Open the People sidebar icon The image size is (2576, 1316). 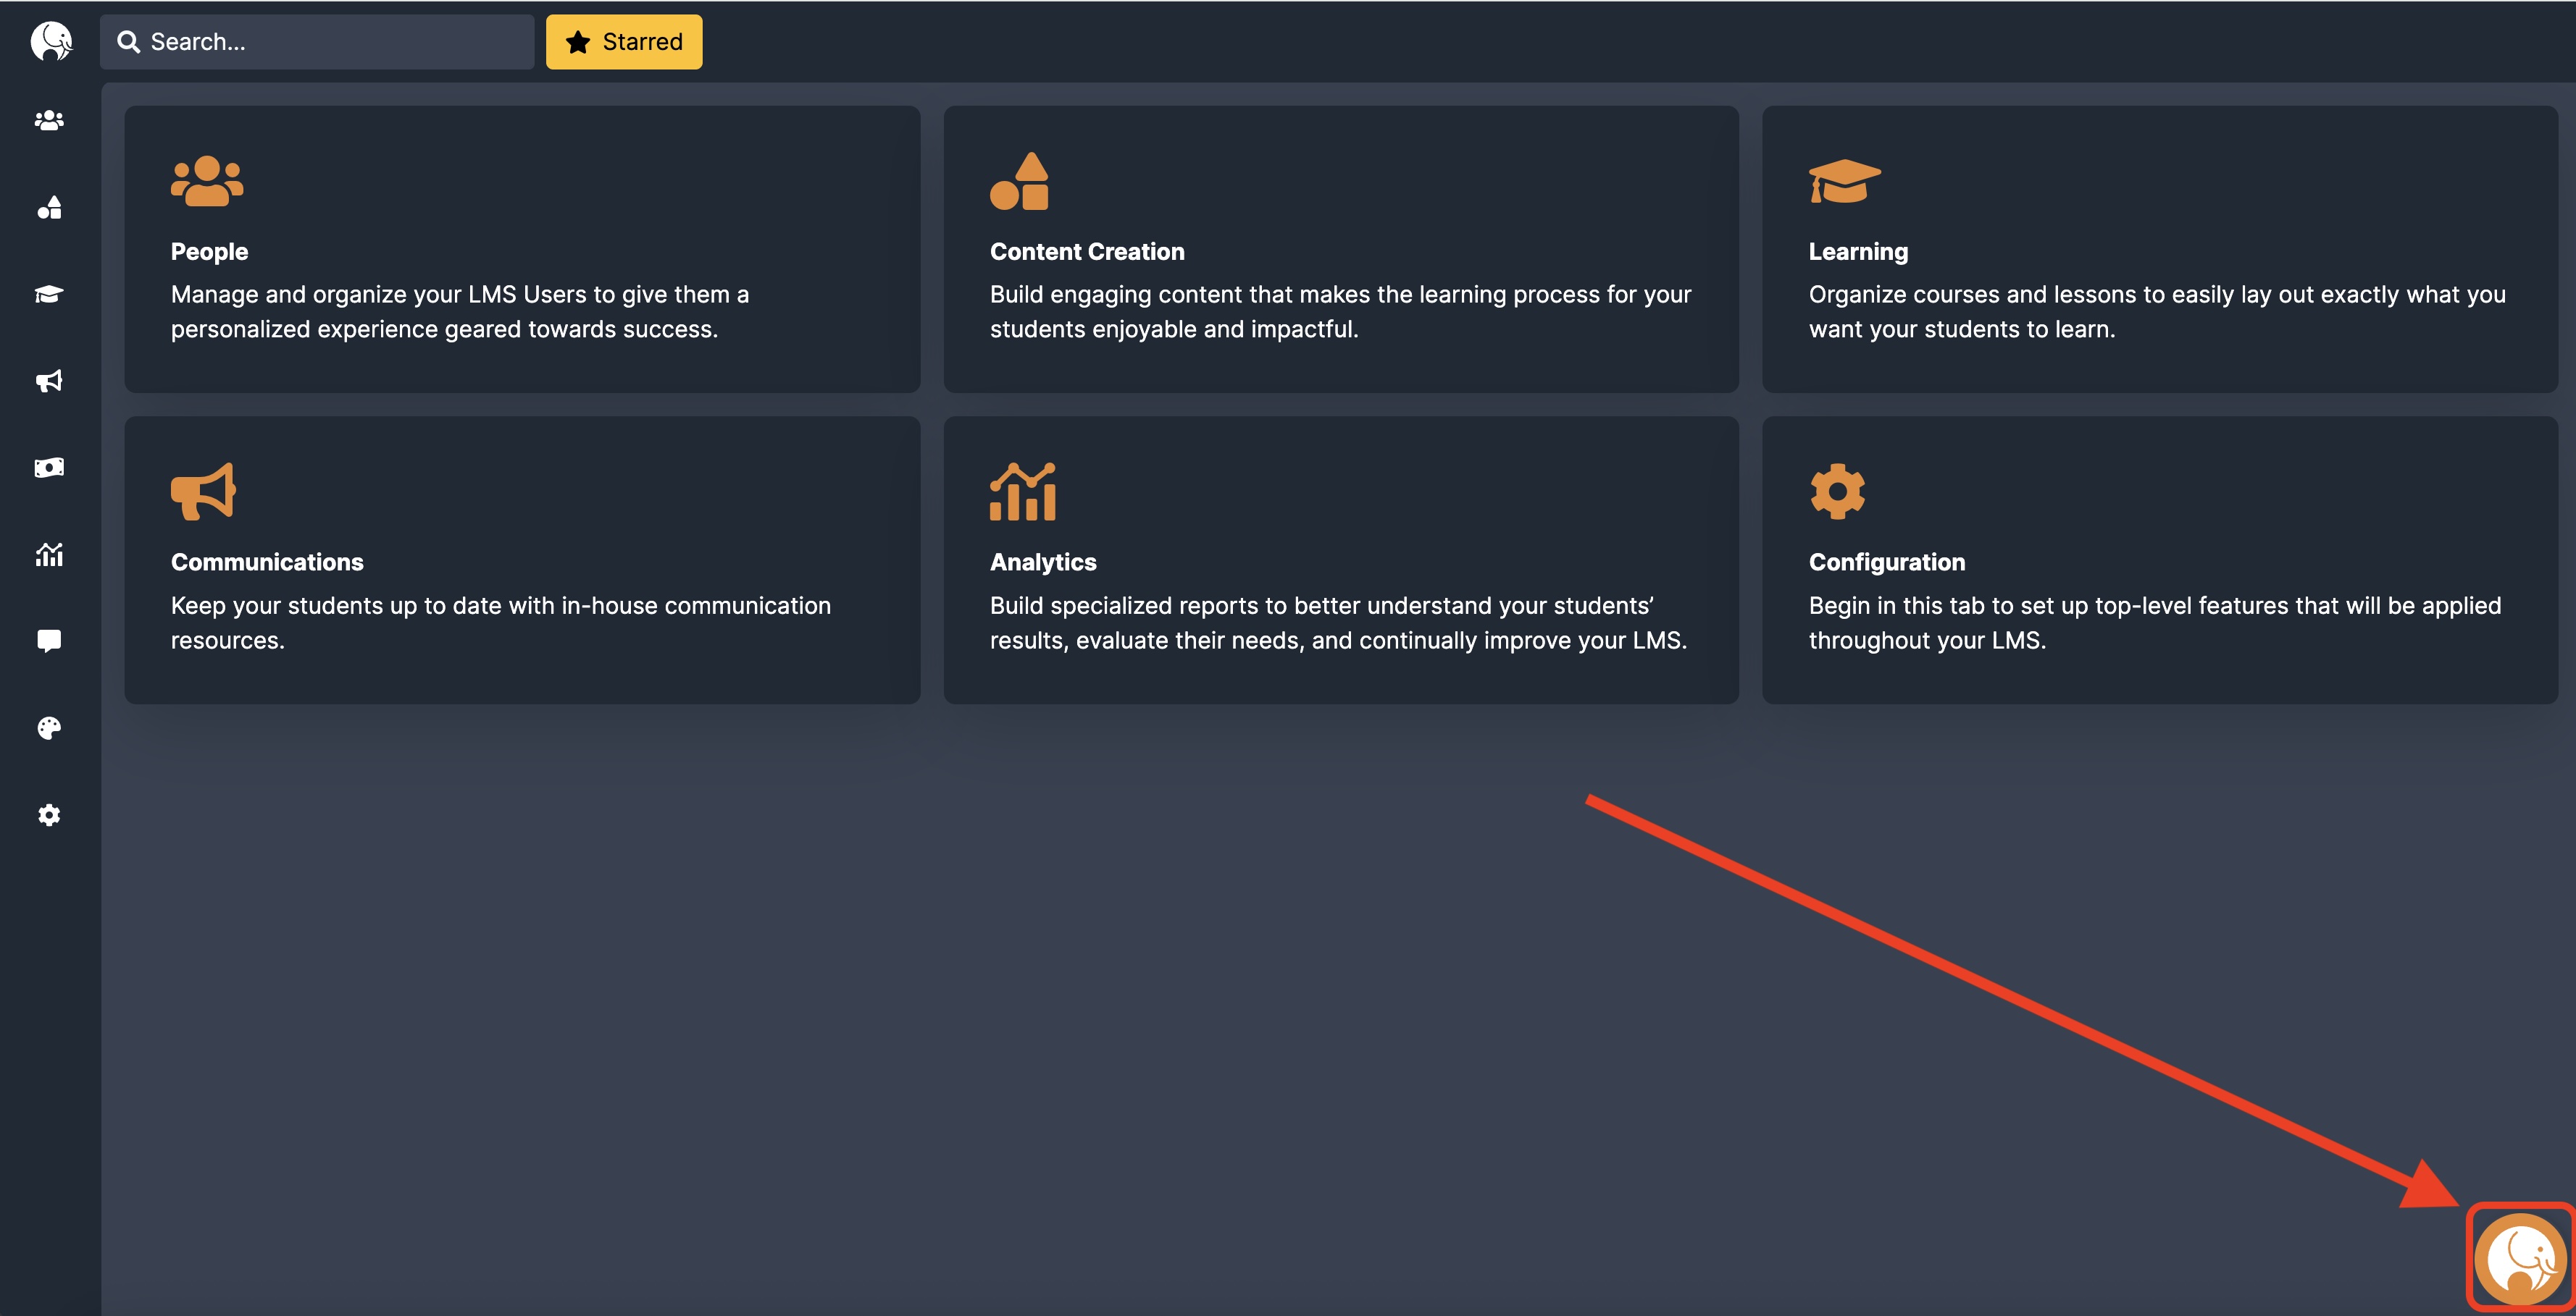click(49, 120)
